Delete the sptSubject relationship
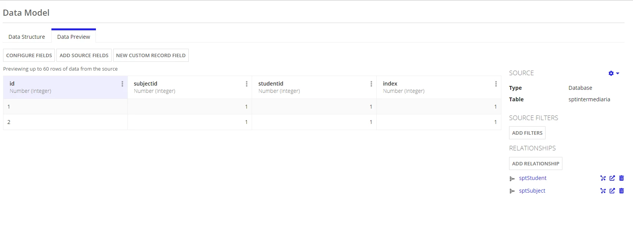This screenshot has width=633, height=226. pyautogui.click(x=621, y=191)
